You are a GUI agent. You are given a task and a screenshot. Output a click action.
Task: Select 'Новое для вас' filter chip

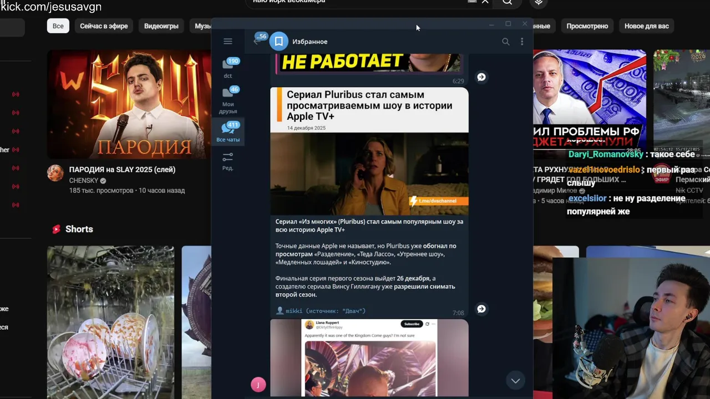pos(646,26)
